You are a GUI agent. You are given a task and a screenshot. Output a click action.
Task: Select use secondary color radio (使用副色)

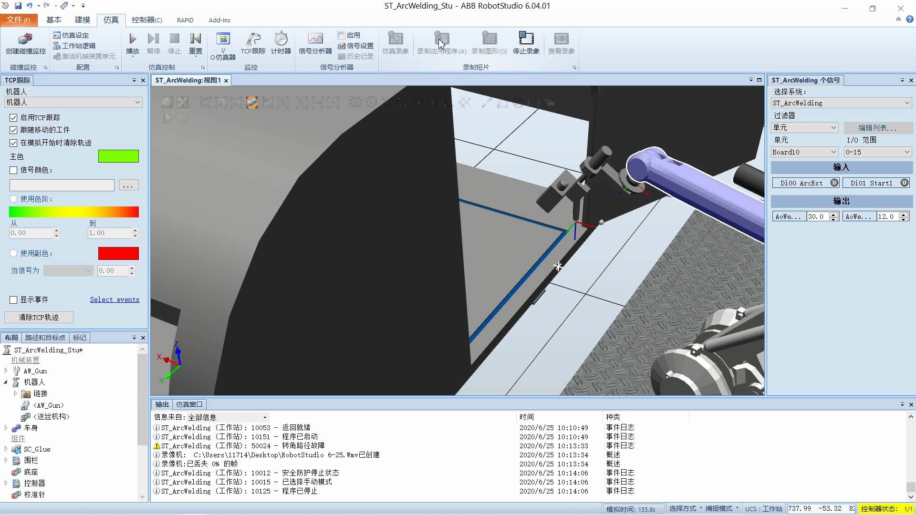pyautogui.click(x=13, y=253)
